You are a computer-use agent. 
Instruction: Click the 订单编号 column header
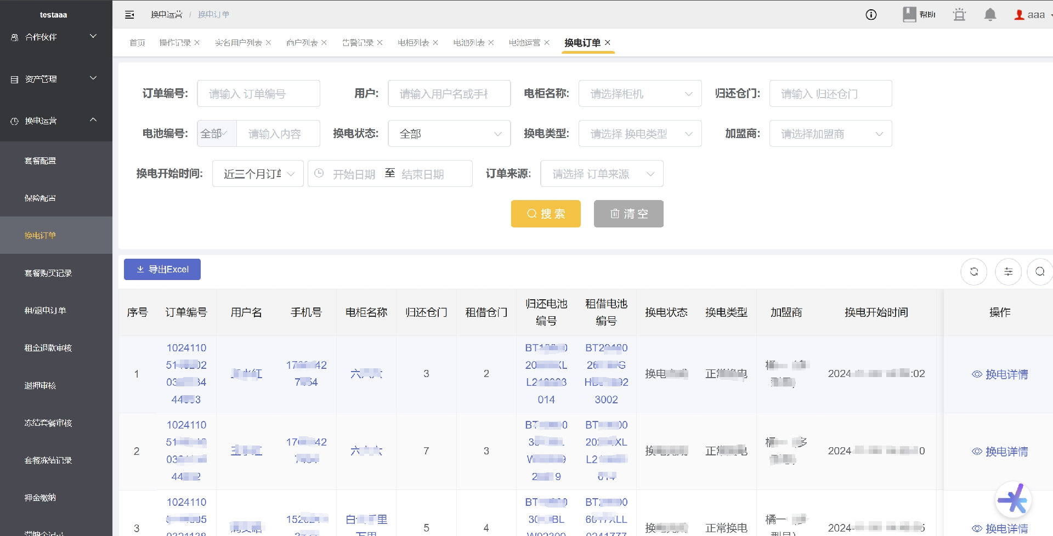pos(186,312)
